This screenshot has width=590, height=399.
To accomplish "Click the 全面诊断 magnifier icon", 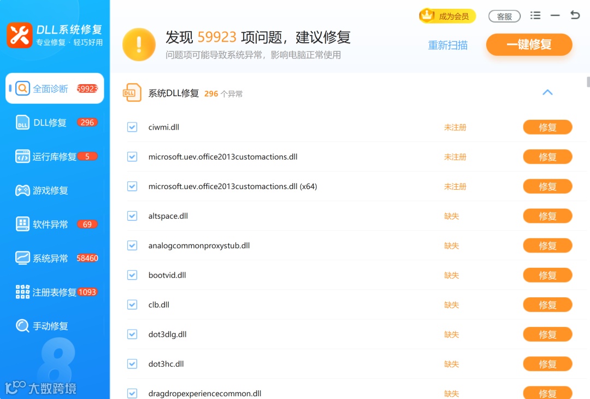I will (22, 89).
